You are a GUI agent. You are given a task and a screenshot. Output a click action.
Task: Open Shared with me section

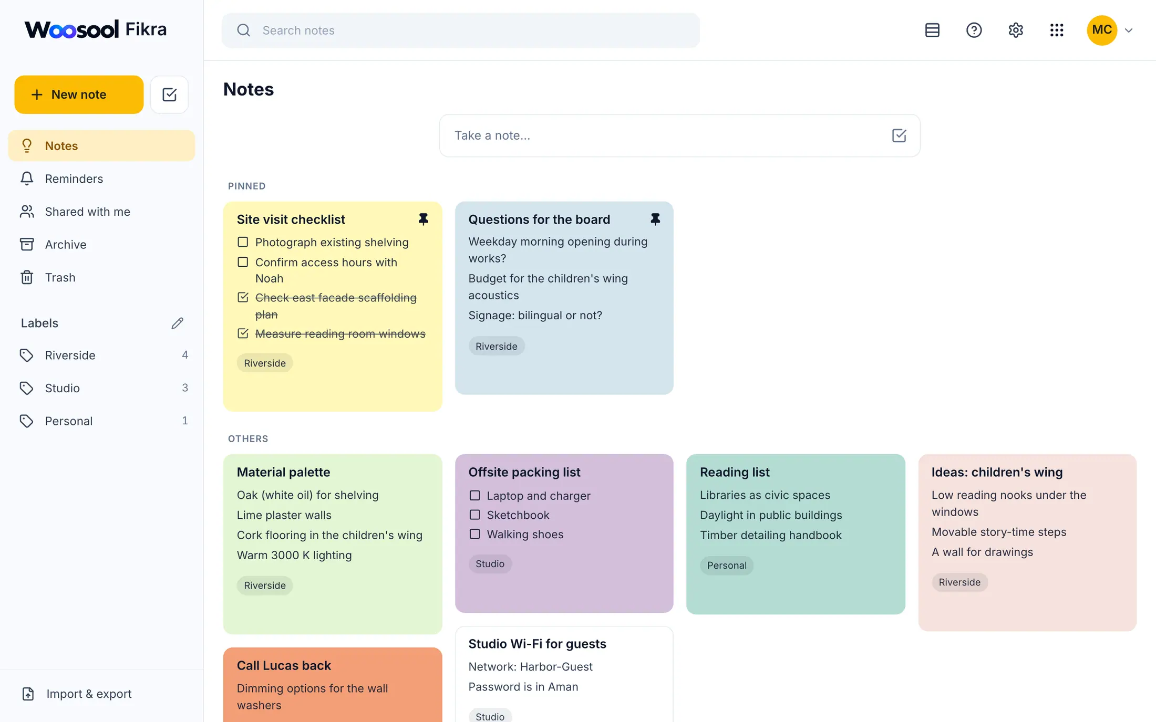101,212
